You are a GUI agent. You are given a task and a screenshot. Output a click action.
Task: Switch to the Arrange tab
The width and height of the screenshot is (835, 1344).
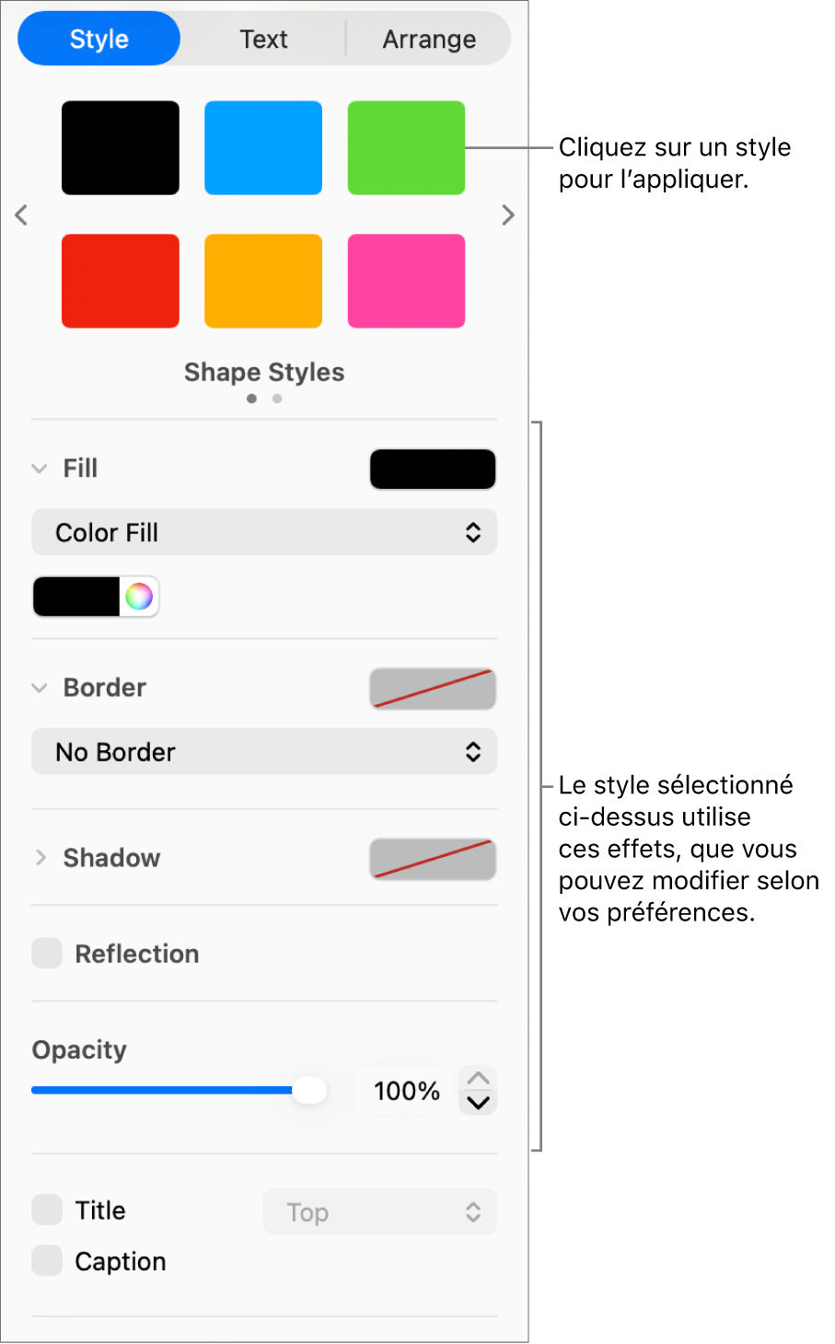[429, 38]
